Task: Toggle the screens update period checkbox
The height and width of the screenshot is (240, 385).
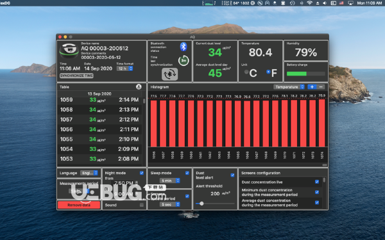Action: tap(187, 196)
